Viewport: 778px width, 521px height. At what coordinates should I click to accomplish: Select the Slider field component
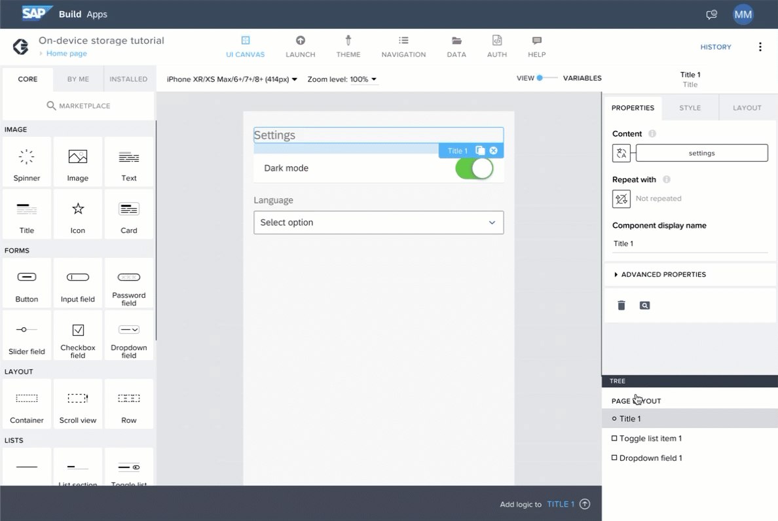27,336
